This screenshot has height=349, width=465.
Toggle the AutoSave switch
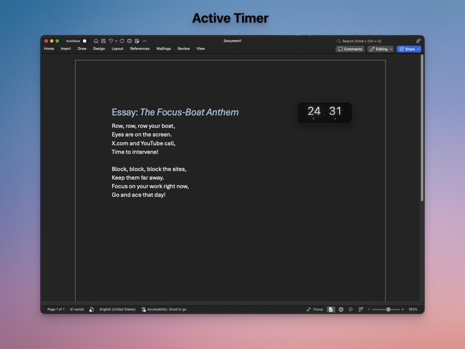87,41
